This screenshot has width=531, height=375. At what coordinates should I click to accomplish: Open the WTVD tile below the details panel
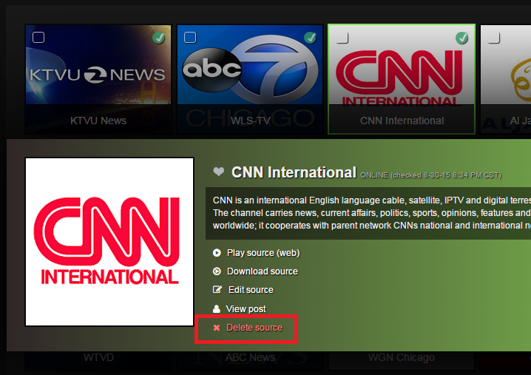click(x=98, y=360)
